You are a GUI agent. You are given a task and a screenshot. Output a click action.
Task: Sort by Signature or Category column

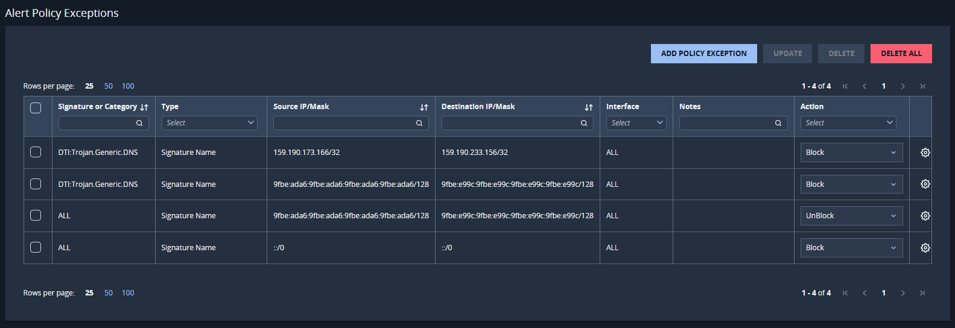[144, 107]
